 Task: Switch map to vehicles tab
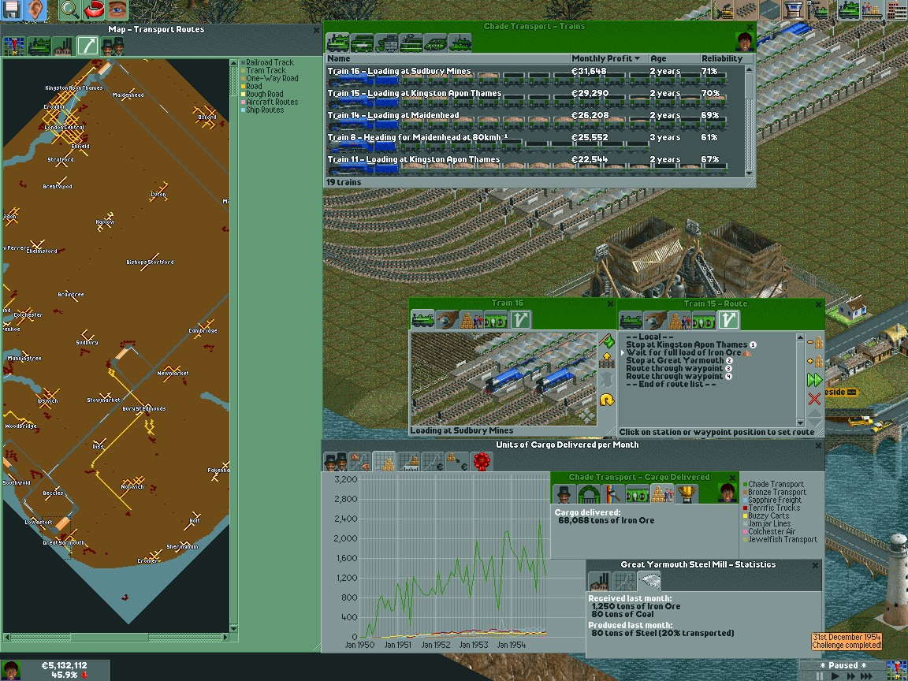pyautogui.click(x=39, y=46)
